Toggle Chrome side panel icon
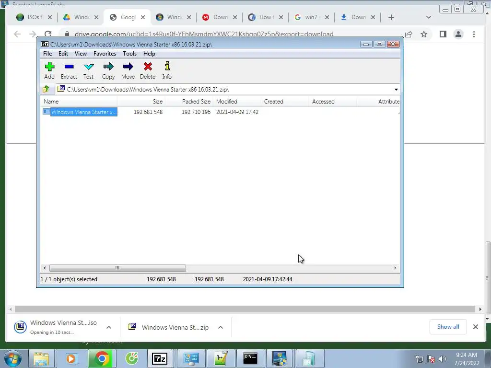Screen dimensions: 491x368 point(443,34)
